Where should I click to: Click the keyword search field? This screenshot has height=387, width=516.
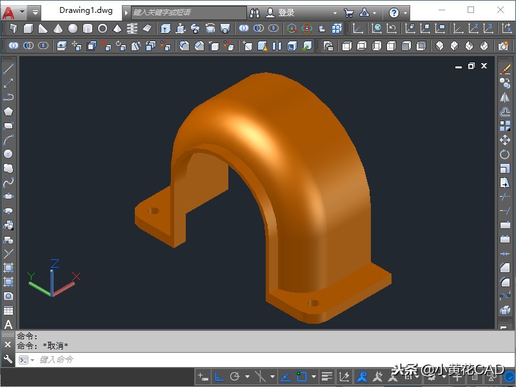click(x=188, y=12)
